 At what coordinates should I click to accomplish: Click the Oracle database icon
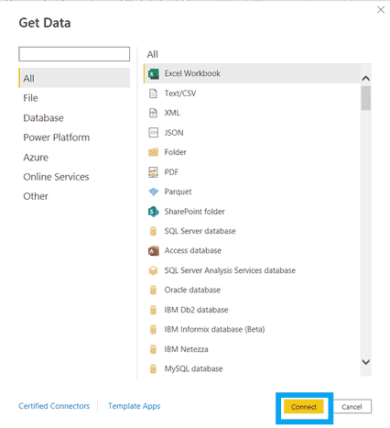(x=153, y=290)
